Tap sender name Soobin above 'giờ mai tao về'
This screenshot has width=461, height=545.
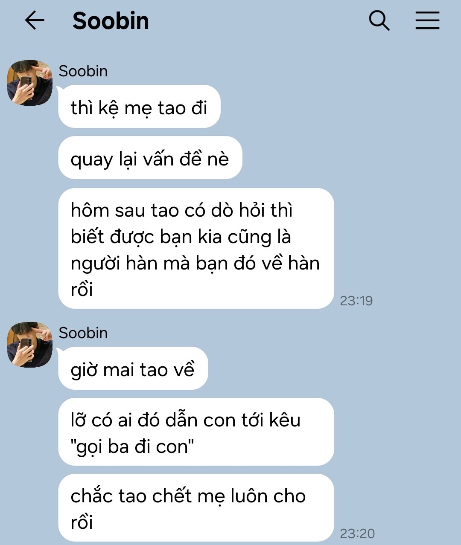coord(83,333)
